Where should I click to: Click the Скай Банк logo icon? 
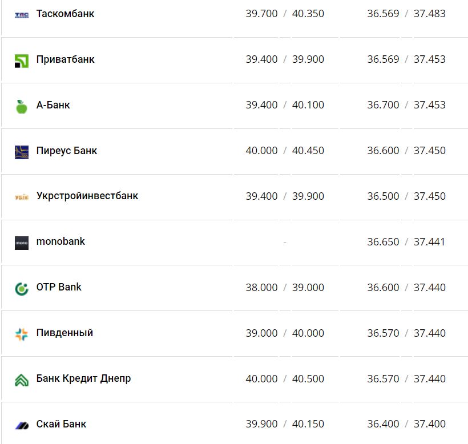(22, 425)
